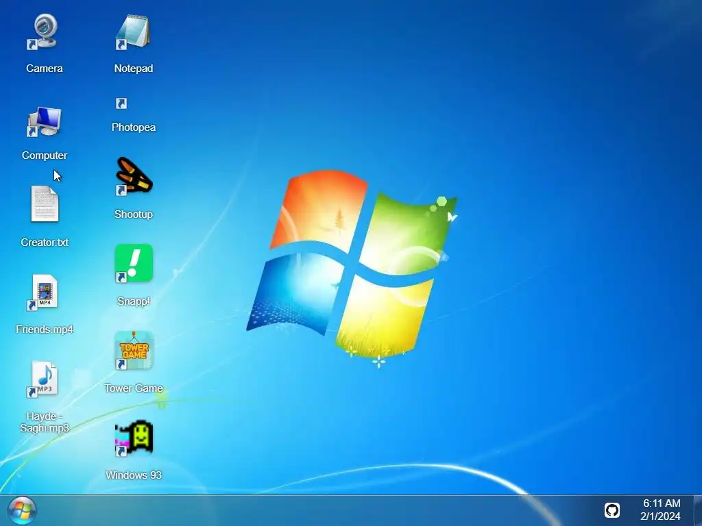
Task: Open the Windows 93 icon
Action: click(134, 438)
